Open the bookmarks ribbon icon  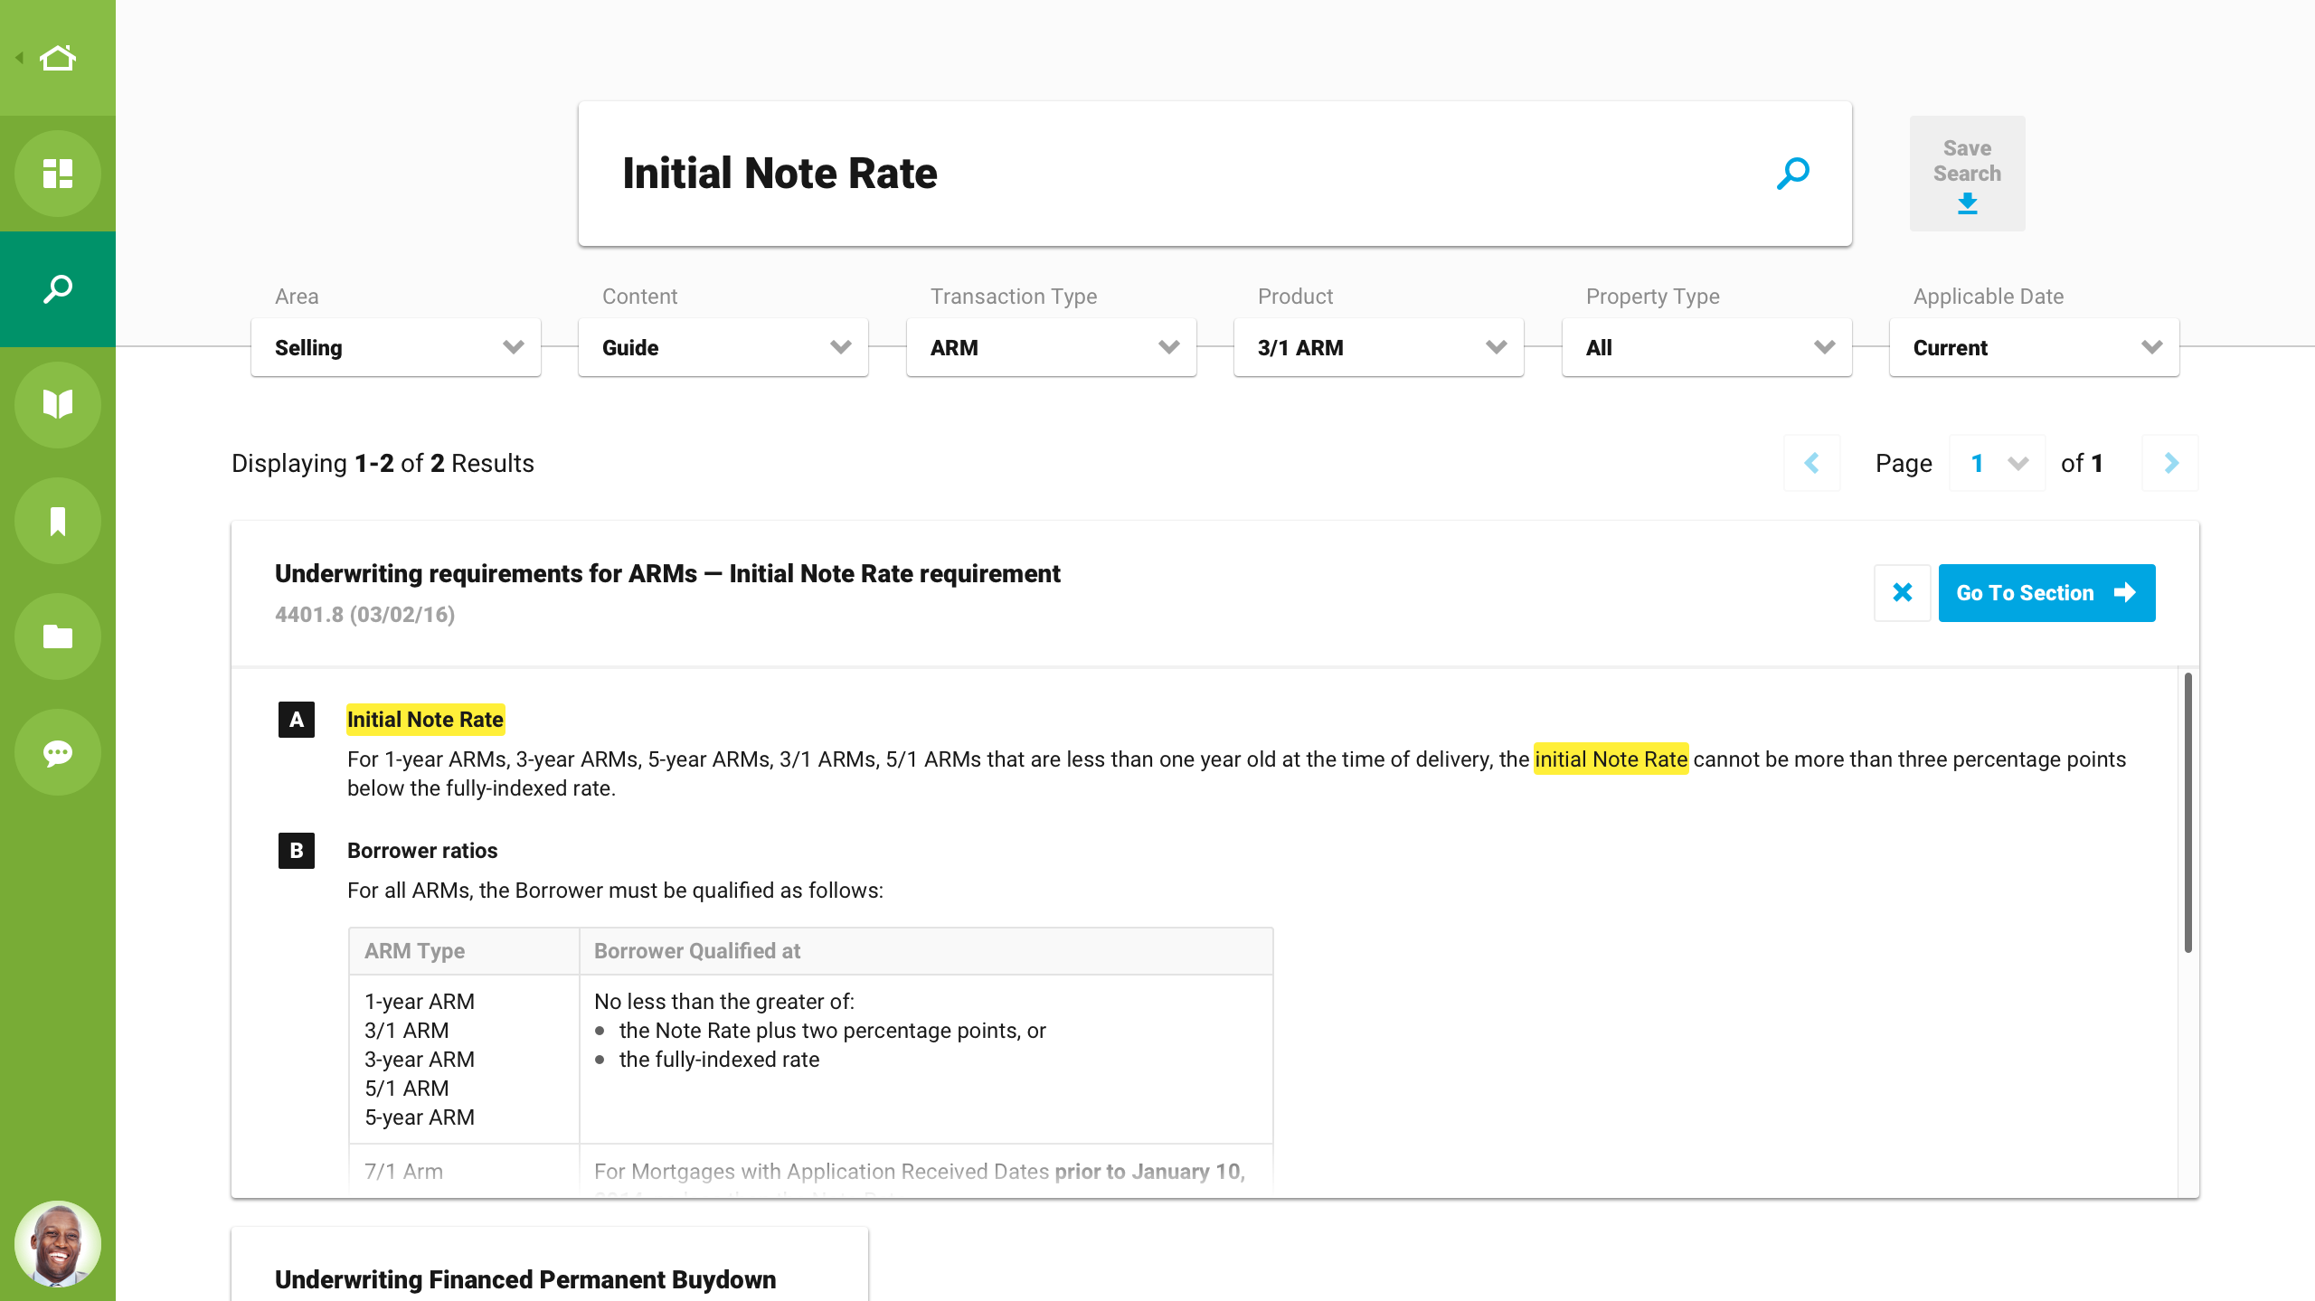point(58,521)
